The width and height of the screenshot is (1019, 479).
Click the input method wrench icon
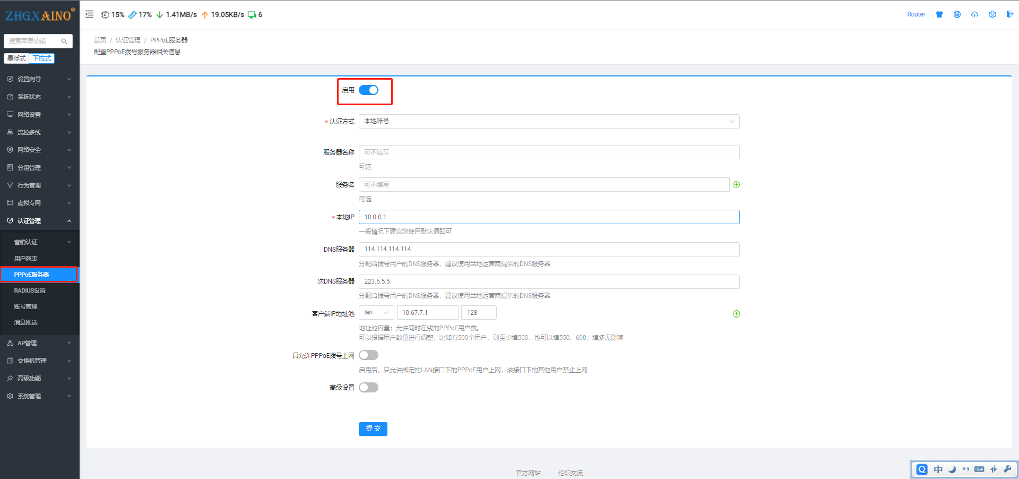tap(1007, 469)
